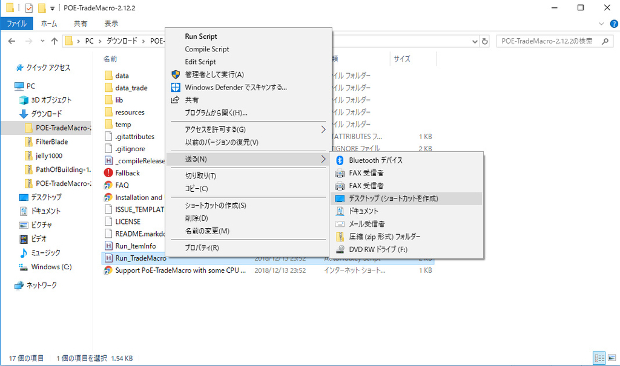Viewport: 620px width, 366px height.
Task: Switch to the 共有 ribbon tab
Action: [81, 24]
